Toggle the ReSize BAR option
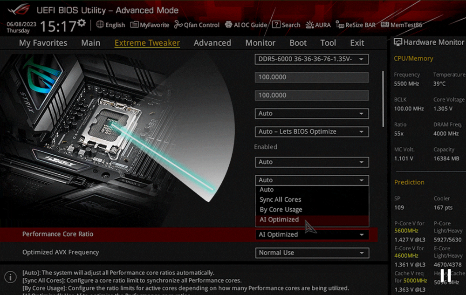Screen dimensions: 466x295 click(356, 25)
